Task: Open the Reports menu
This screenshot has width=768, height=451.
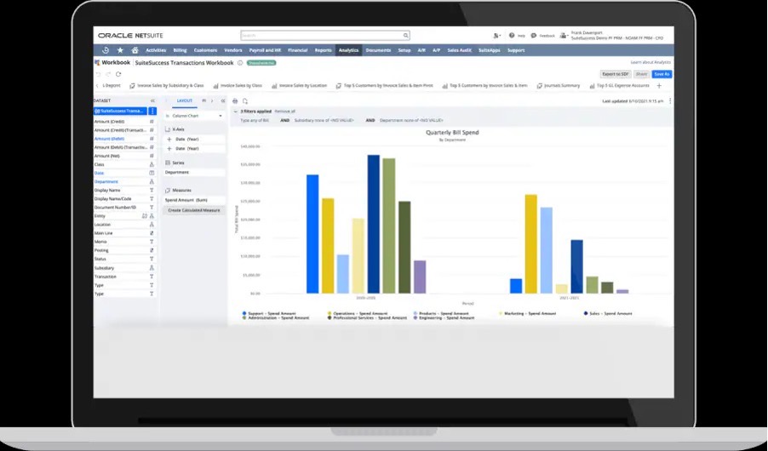Action: (x=323, y=50)
